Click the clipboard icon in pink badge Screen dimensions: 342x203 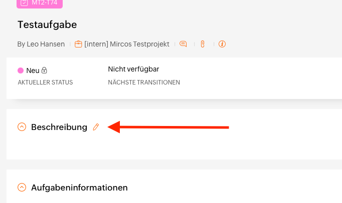coord(24,2)
